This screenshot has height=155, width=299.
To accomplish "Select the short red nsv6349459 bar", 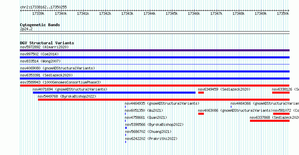I will coord(201,93).
